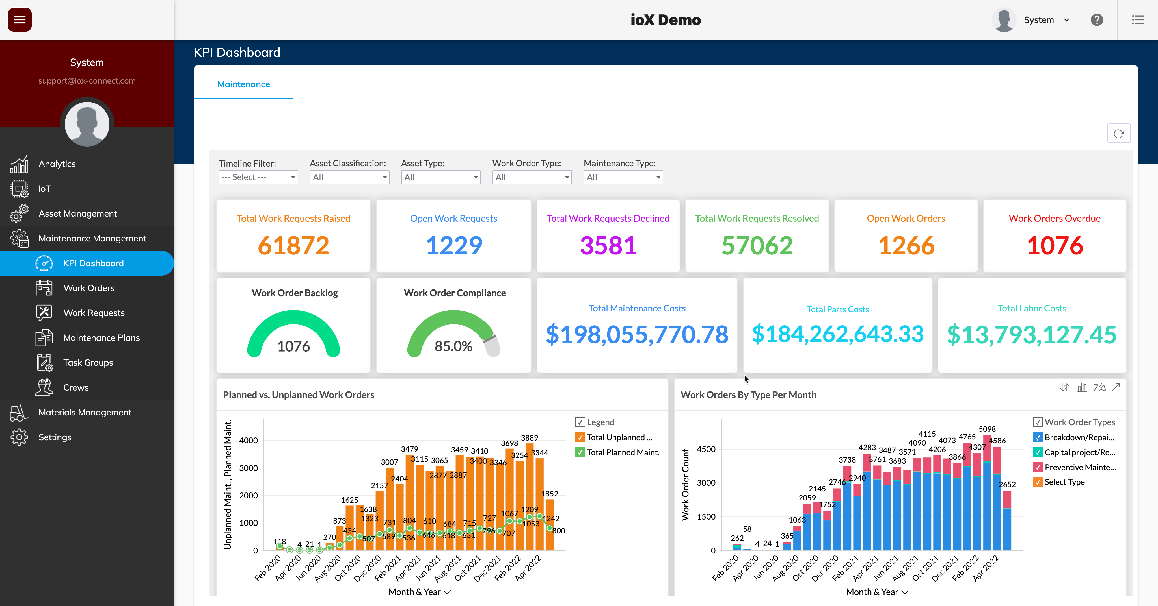This screenshot has width=1158, height=606.
Task: Drag the Work Order Compliance gauge slider
Action: pyautogui.click(x=491, y=344)
